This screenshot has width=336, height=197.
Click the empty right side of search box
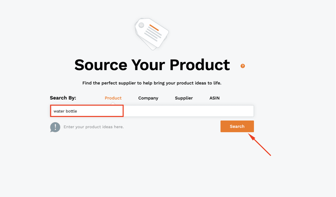tap(189, 111)
